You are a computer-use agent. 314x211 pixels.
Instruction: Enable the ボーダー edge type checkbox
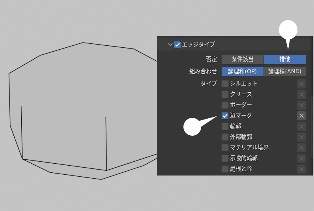[x=225, y=105]
